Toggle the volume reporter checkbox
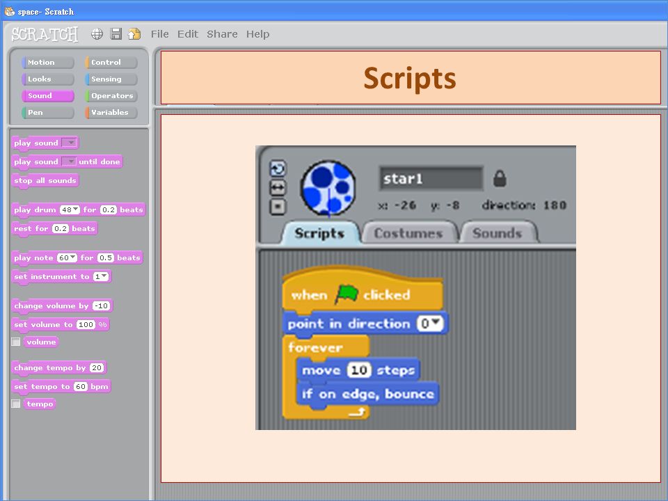This screenshot has width=668, height=501. pos(16,342)
